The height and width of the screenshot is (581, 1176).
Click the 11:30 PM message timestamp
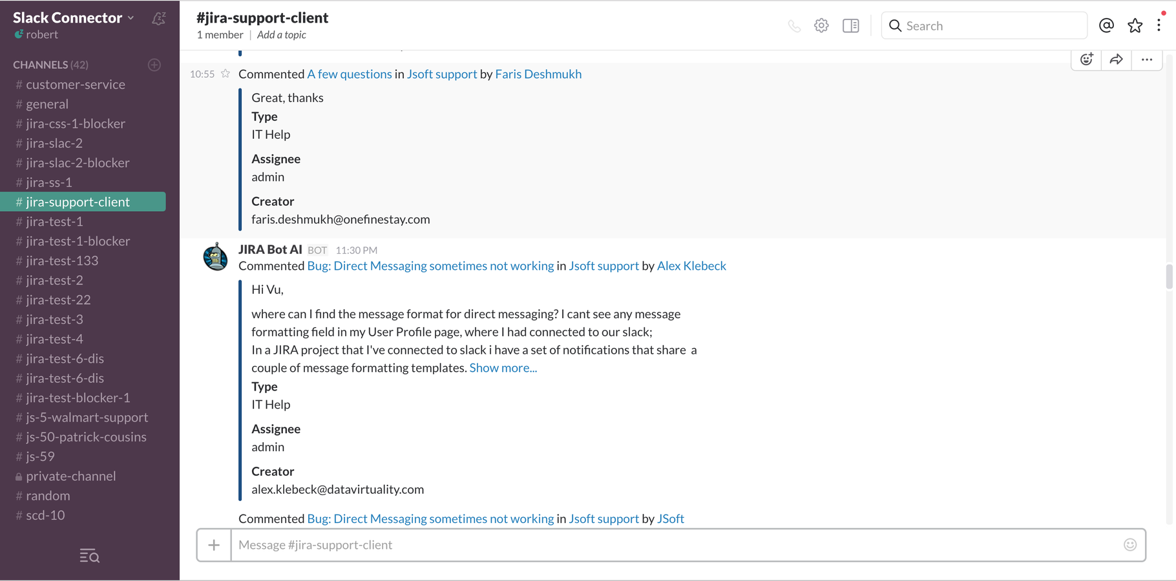point(357,250)
